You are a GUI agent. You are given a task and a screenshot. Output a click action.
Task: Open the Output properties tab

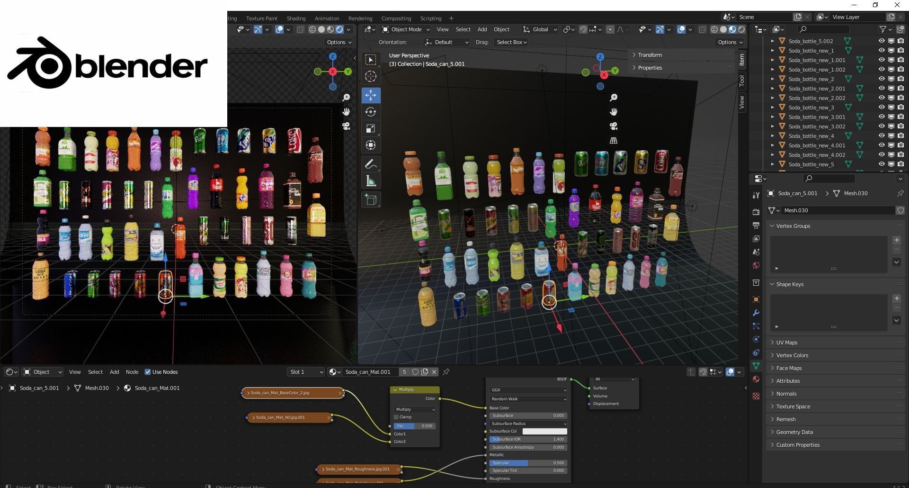click(756, 225)
